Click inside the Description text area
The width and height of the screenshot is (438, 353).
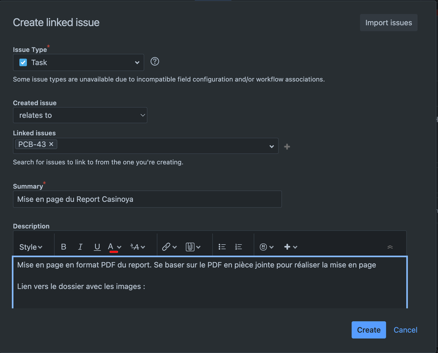click(x=210, y=282)
